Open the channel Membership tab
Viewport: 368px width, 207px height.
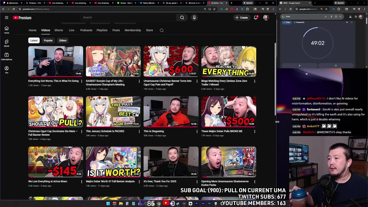[x=133, y=30]
